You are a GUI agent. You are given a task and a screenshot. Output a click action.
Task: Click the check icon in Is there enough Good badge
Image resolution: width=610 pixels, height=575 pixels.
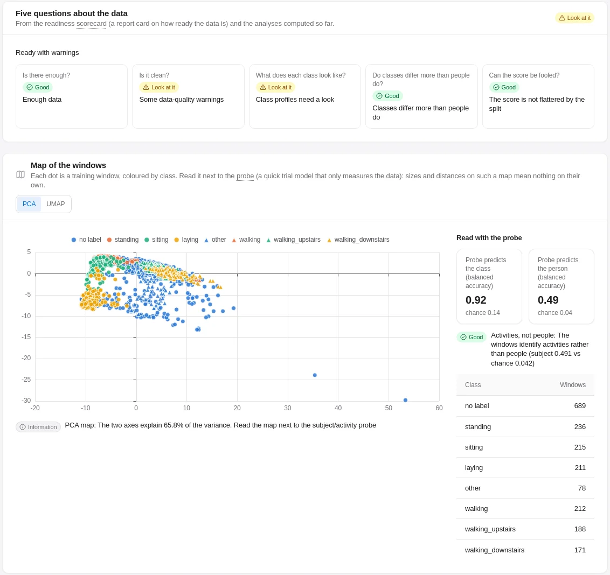click(x=30, y=87)
